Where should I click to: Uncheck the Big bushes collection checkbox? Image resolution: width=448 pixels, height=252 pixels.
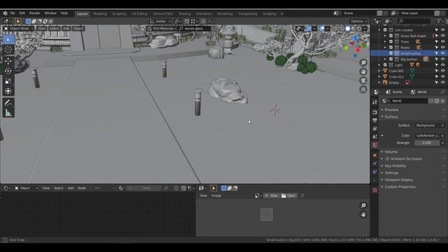tap(391, 59)
